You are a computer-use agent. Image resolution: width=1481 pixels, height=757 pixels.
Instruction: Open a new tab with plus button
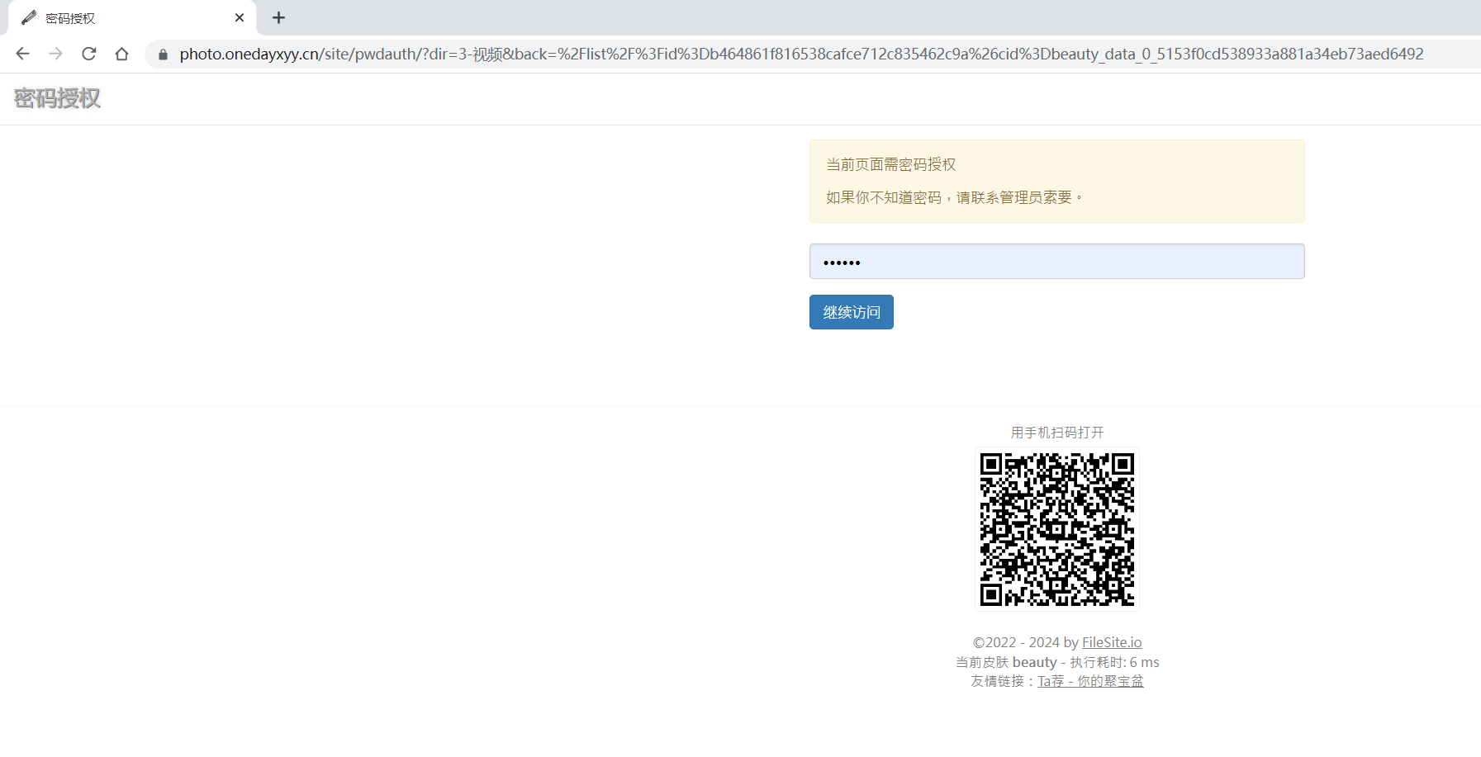pyautogui.click(x=278, y=17)
